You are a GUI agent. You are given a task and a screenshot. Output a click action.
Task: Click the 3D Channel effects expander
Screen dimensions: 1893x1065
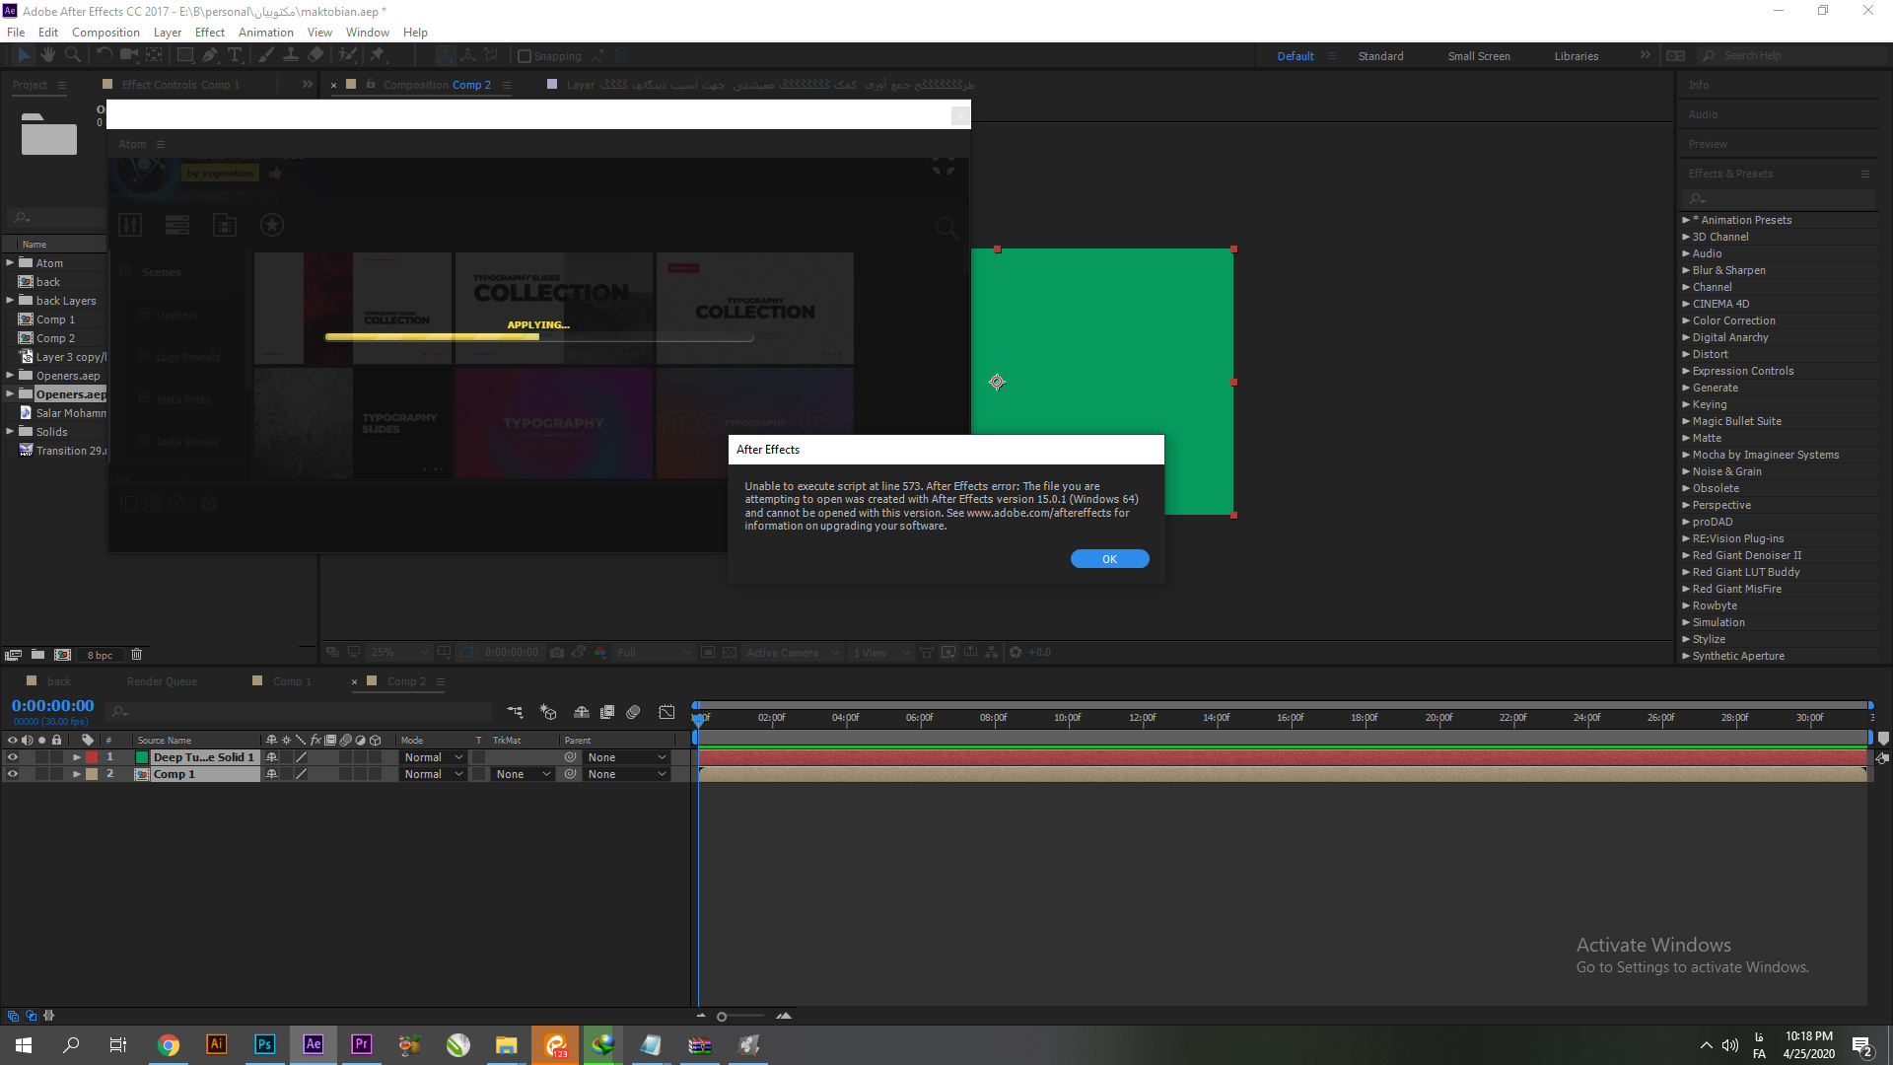[1688, 237]
